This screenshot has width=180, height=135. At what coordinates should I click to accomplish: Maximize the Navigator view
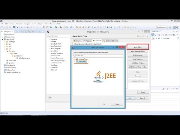point(42,31)
